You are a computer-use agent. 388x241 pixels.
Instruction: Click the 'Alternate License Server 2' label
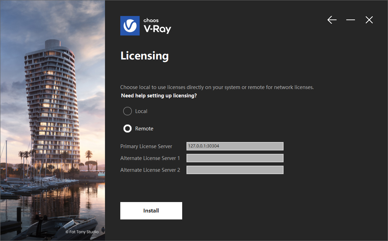tap(150, 170)
